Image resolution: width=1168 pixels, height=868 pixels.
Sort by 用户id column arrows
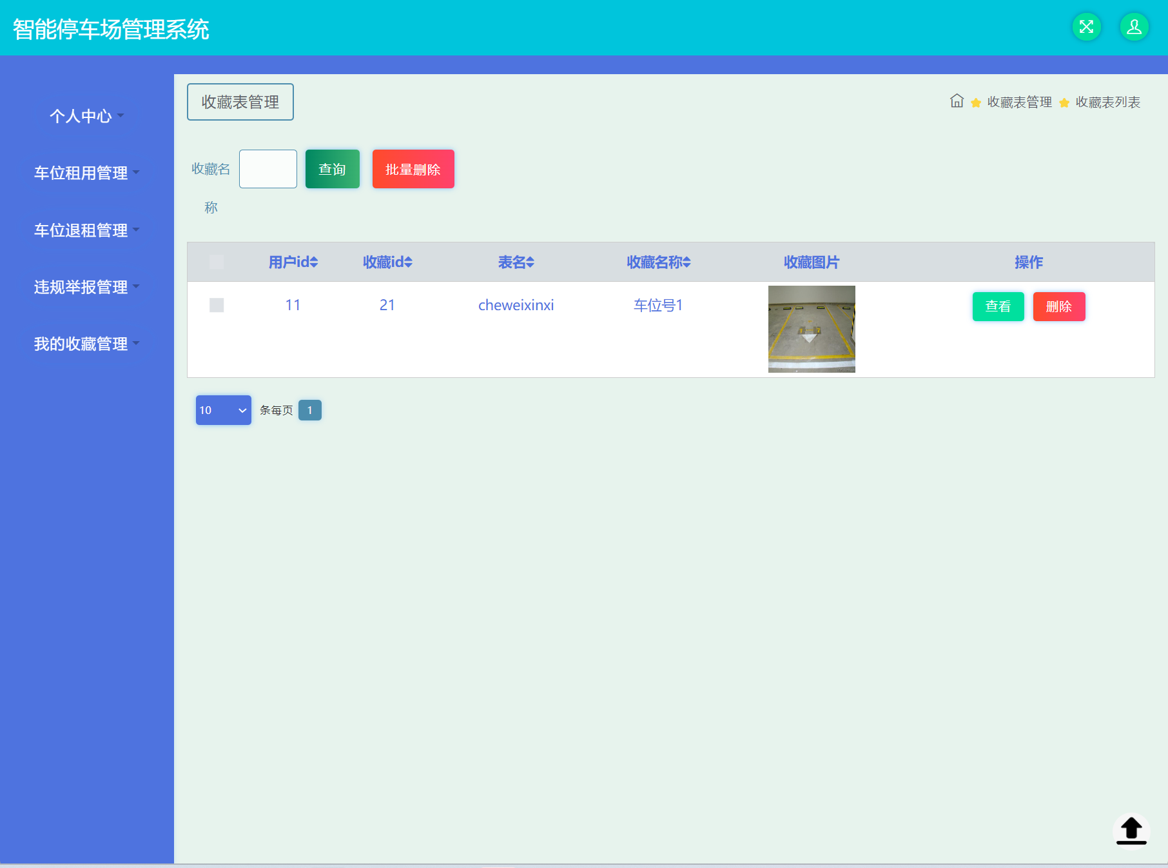click(x=314, y=262)
